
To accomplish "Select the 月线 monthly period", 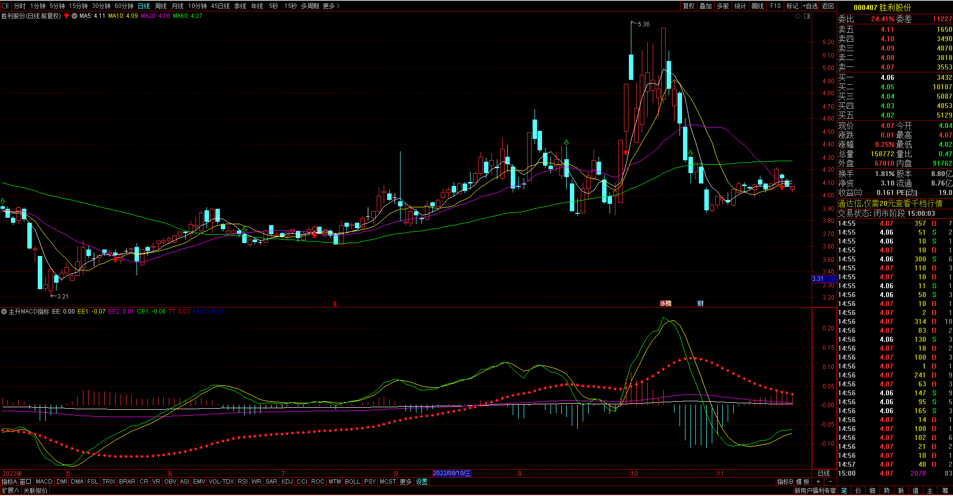I will pyautogui.click(x=177, y=6).
